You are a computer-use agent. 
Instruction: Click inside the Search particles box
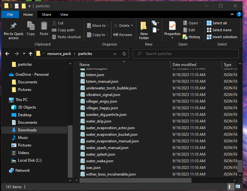(186, 54)
